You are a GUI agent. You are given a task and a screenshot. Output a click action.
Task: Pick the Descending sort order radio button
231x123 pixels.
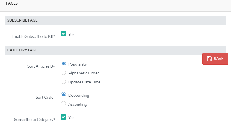tap(63, 95)
